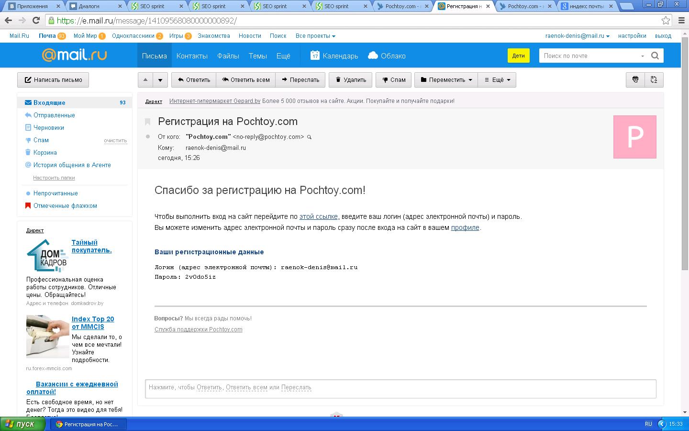This screenshot has height=431, width=689.
Task: Open the Отправленные folder
Action: coord(54,115)
